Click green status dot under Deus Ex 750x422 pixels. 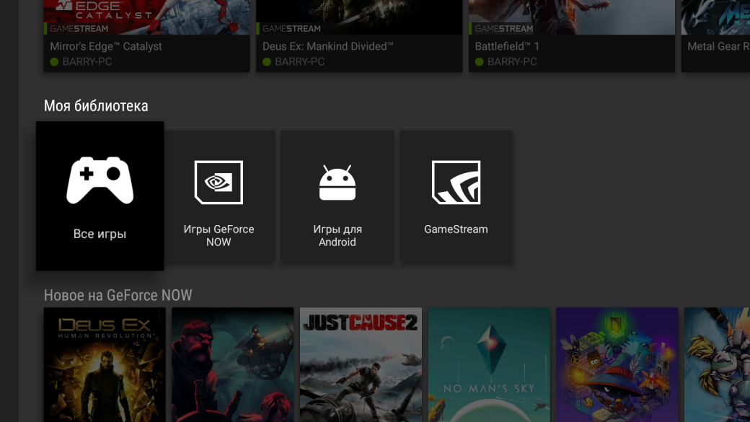(x=266, y=62)
